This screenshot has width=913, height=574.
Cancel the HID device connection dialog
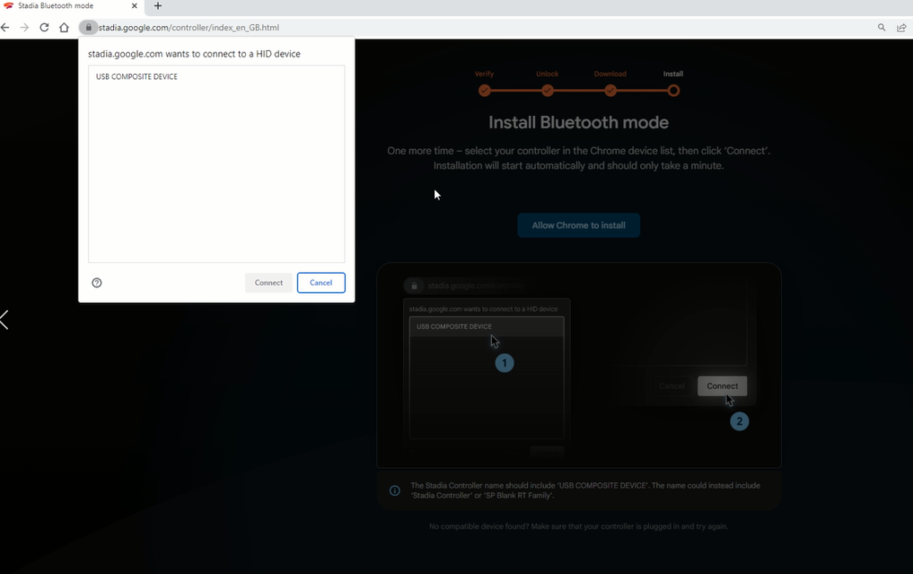click(x=321, y=283)
